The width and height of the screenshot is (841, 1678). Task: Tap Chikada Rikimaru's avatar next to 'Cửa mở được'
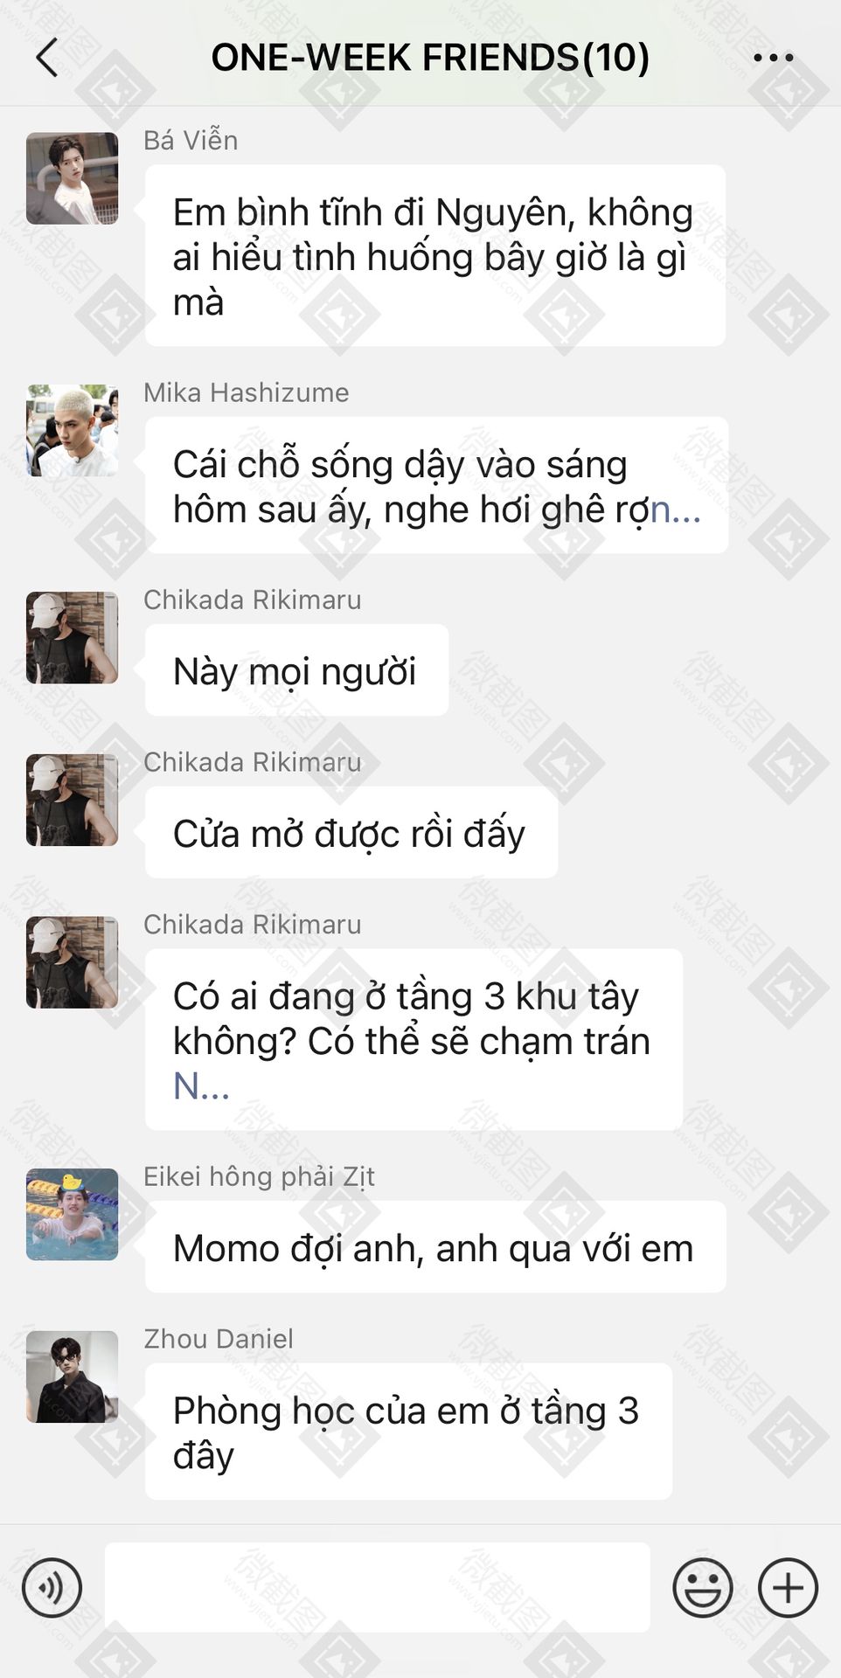(x=72, y=800)
